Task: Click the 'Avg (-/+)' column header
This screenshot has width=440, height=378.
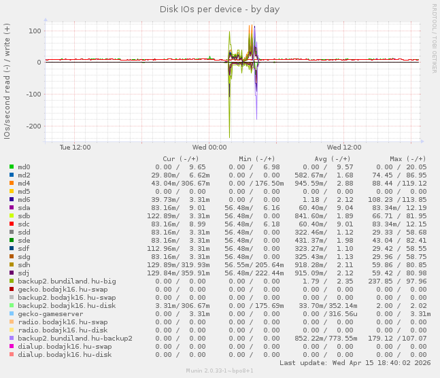Action: 333,159
